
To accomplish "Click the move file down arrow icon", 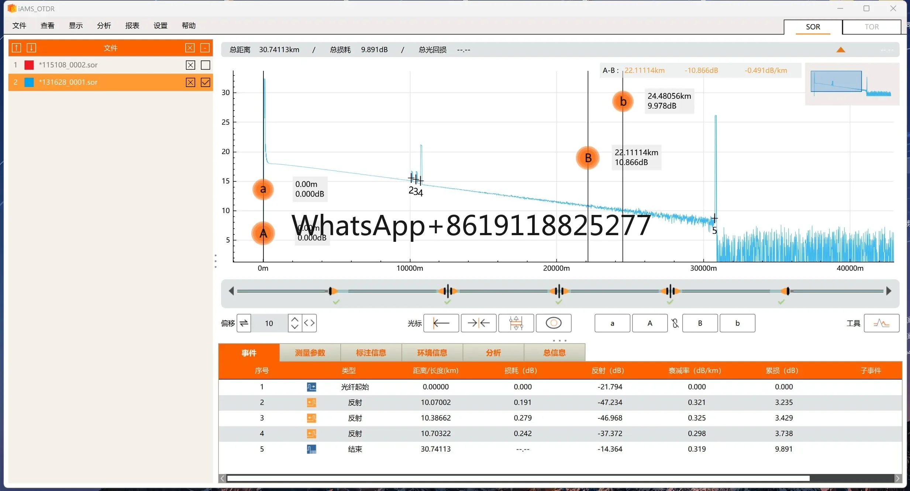I will coord(31,48).
